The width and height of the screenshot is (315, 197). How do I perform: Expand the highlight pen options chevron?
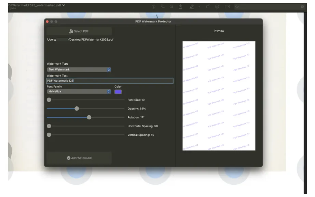(199, 6)
